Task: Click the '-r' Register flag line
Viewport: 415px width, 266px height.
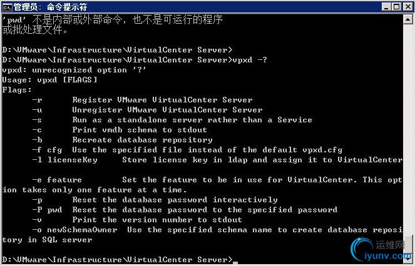Action: [x=142, y=100]
